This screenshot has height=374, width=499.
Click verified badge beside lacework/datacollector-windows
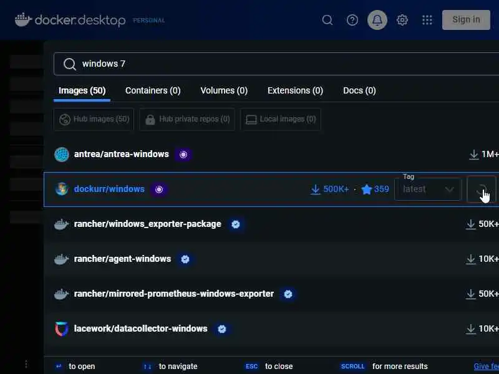222,329
